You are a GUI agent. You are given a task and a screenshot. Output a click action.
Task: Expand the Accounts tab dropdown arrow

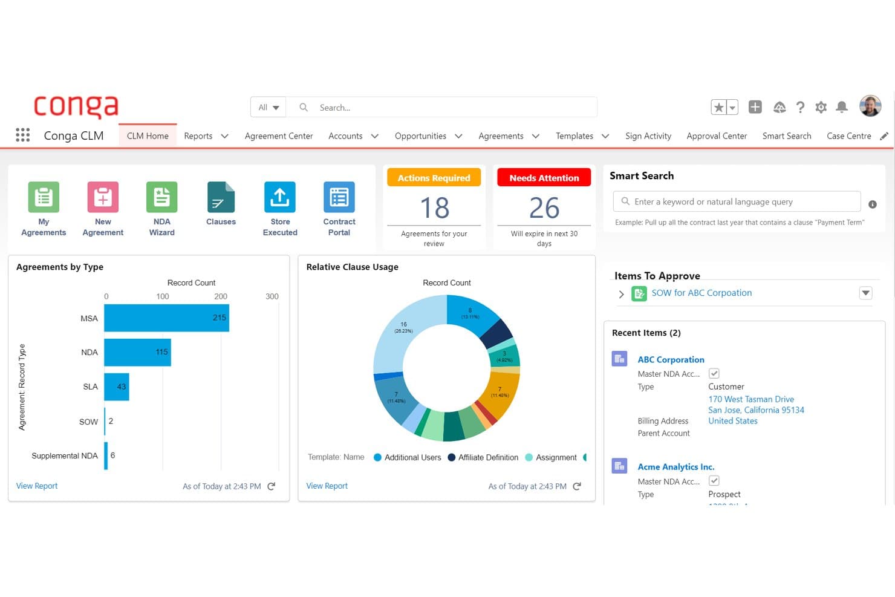tap(374, 136)
